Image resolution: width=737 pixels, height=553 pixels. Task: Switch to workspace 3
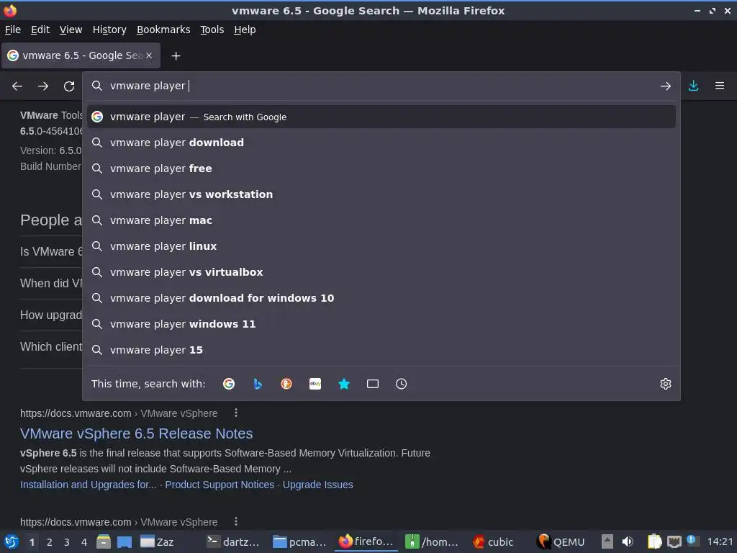67,542
